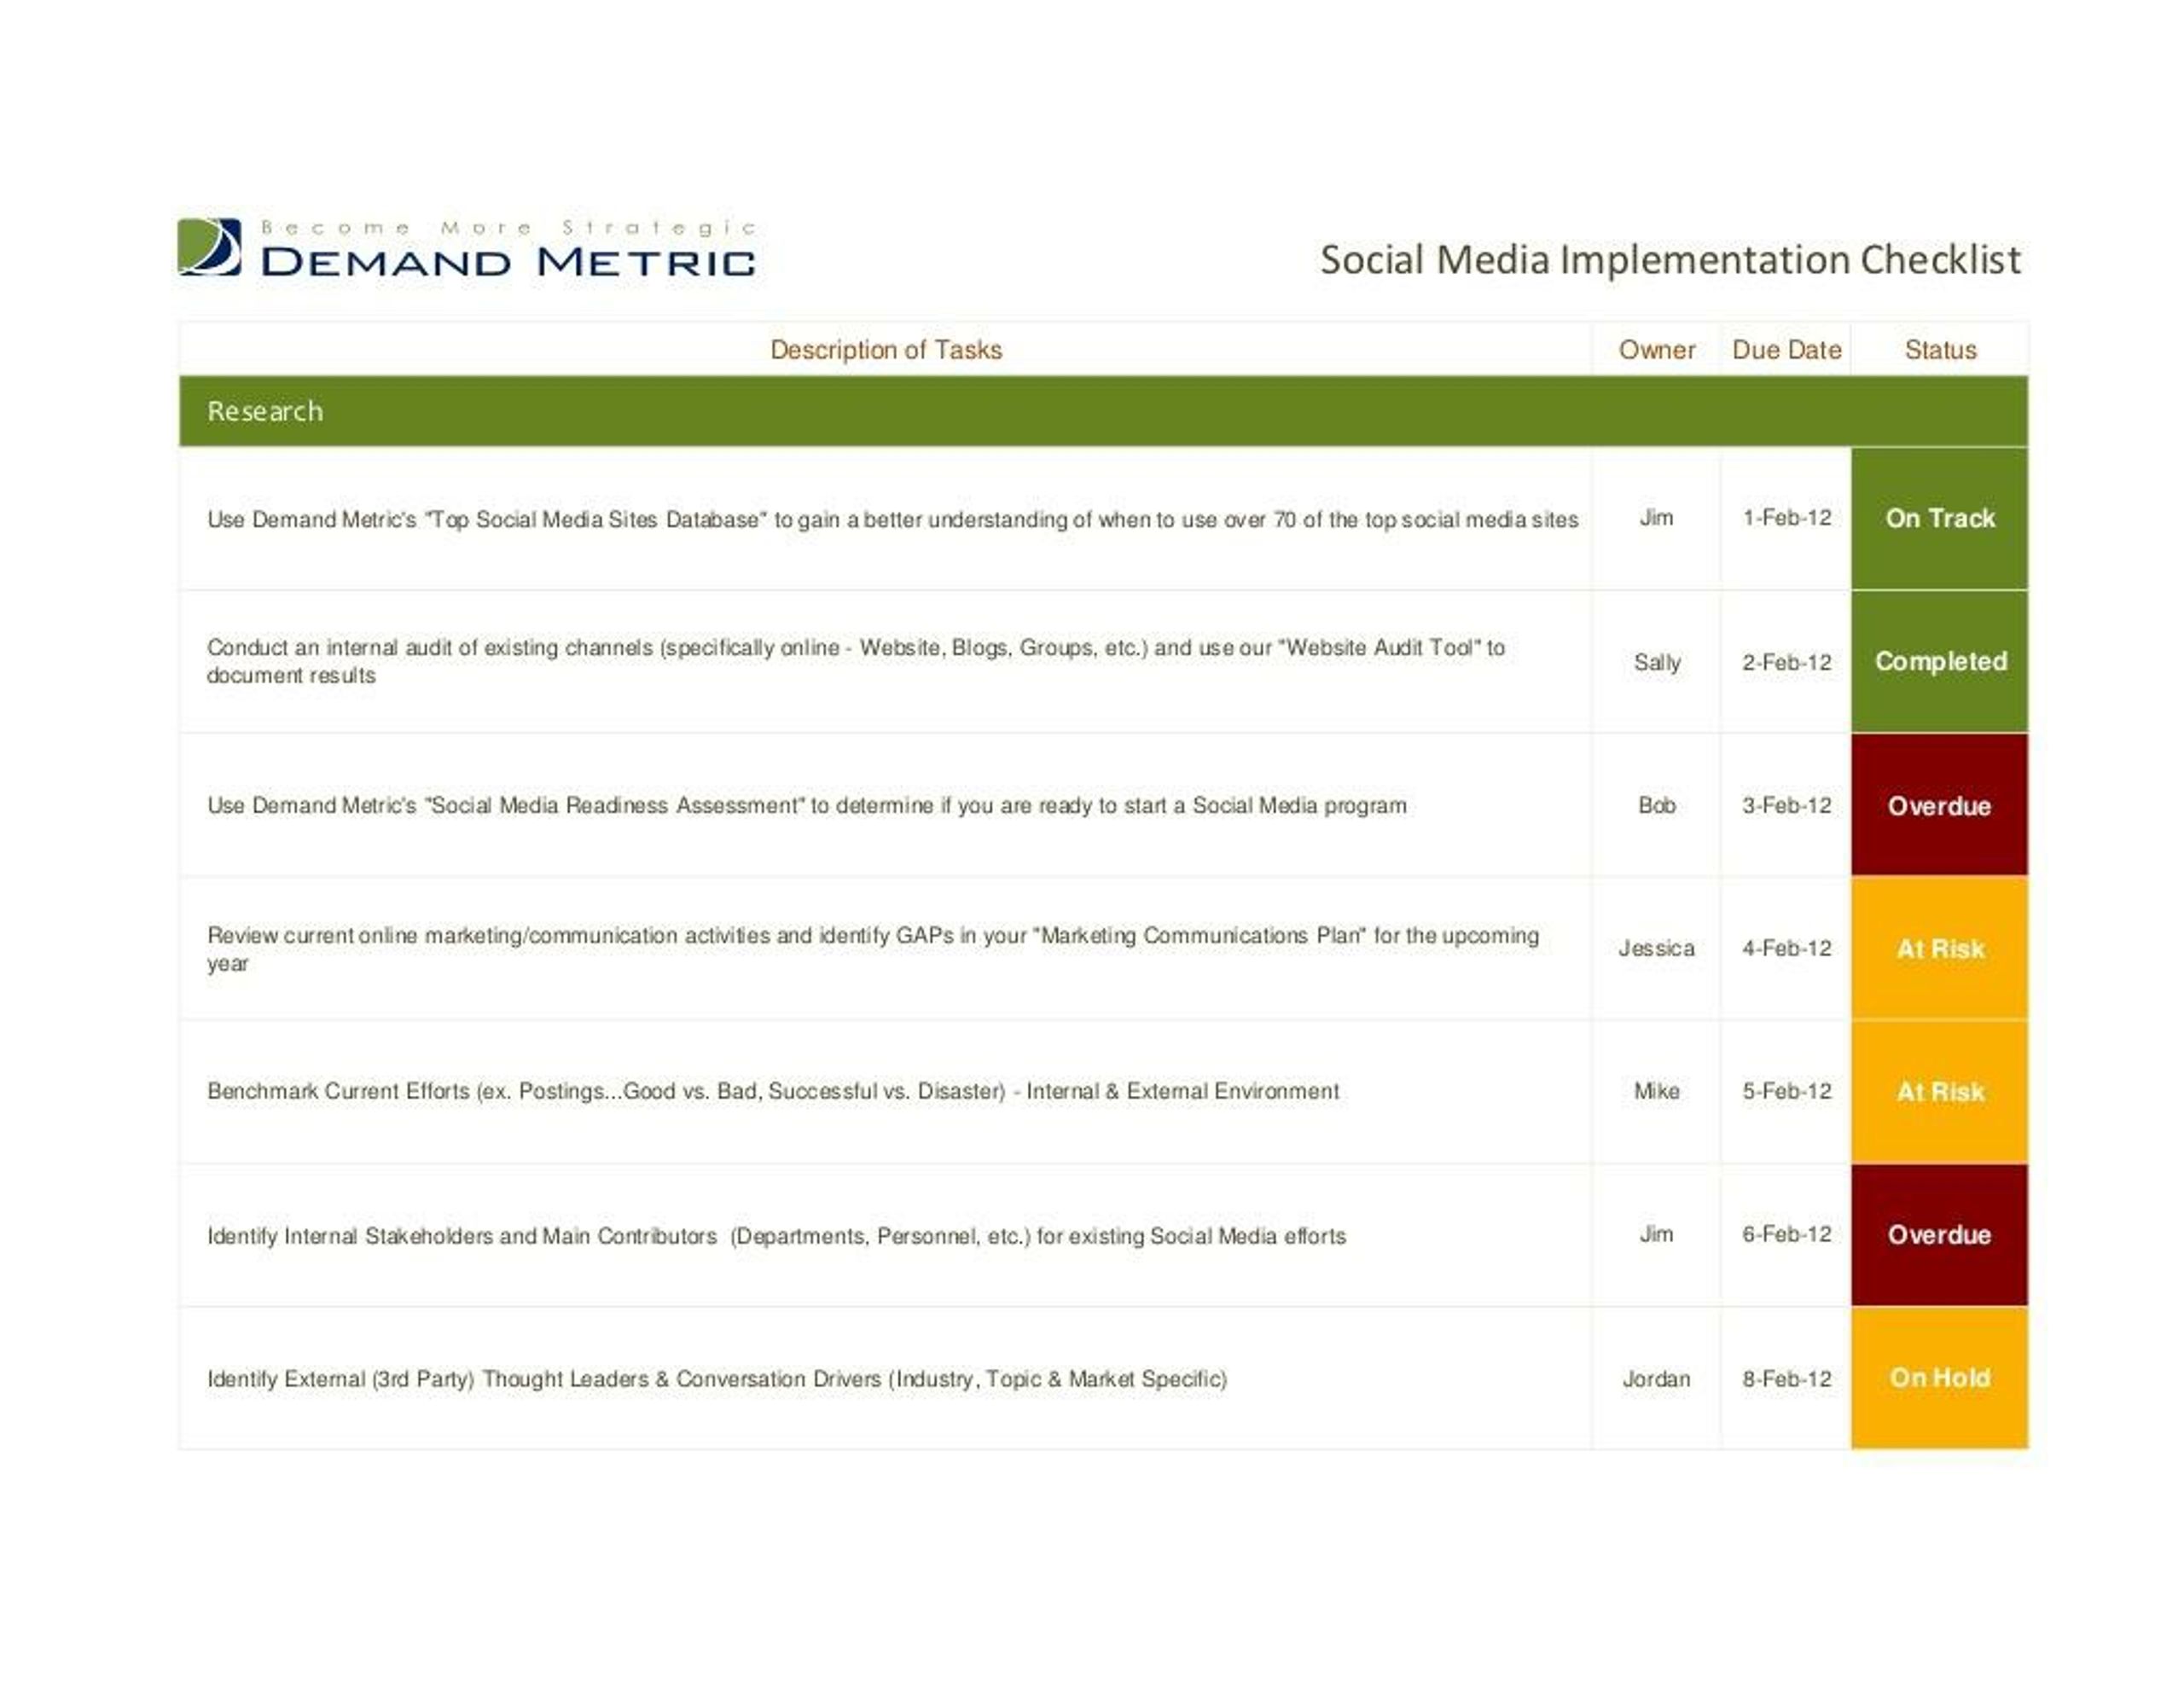Click owner Sally
The image size is (2184, 1689).
coord(1657,662)
